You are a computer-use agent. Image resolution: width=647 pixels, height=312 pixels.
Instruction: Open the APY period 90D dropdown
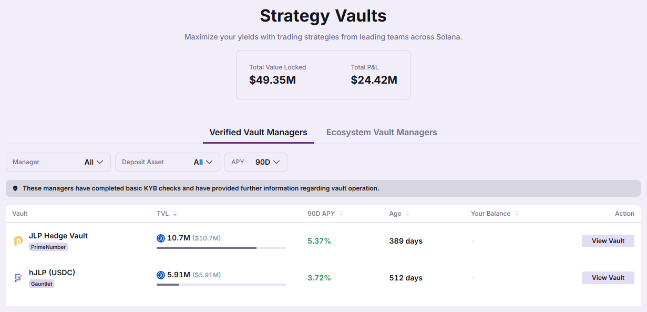(256, 162)
